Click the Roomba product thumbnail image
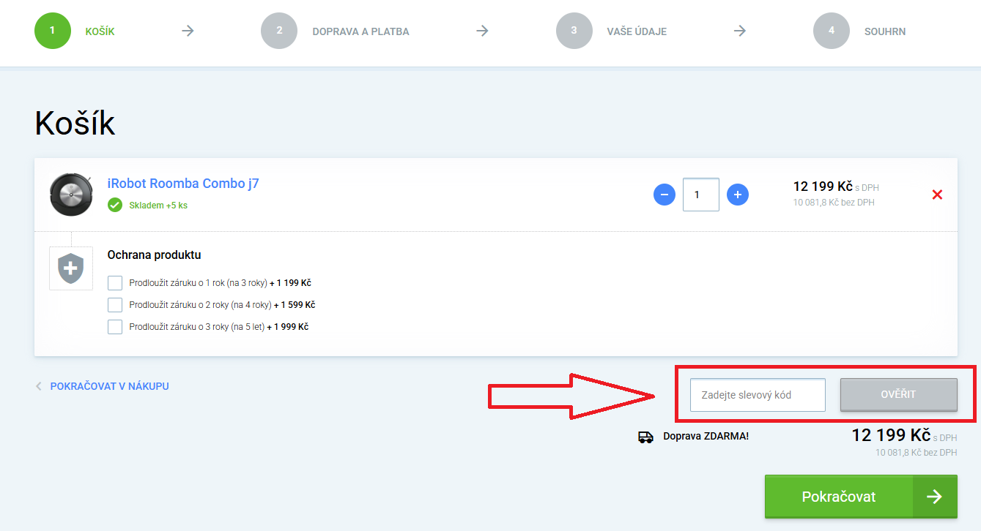 point(71,195)
